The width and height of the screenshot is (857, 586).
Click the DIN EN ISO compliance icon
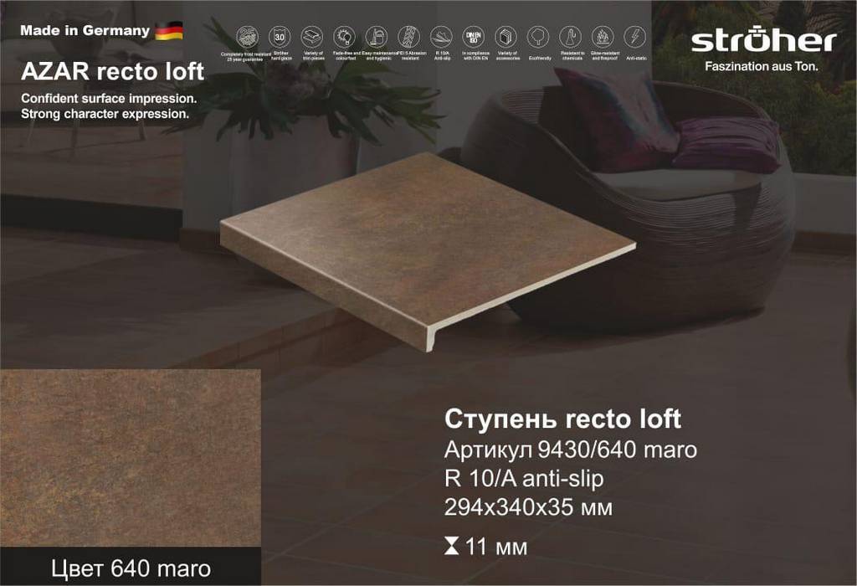[474, 37]
